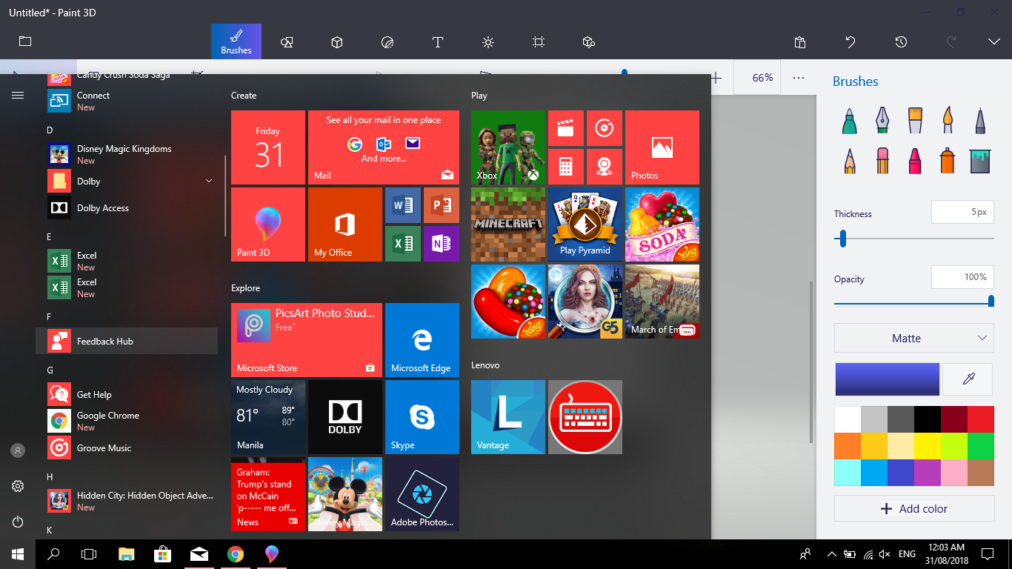Viewport: 1012px width, 569px height.
Task: Choose the Effects sun icon
Action: (x=488, y=42)
